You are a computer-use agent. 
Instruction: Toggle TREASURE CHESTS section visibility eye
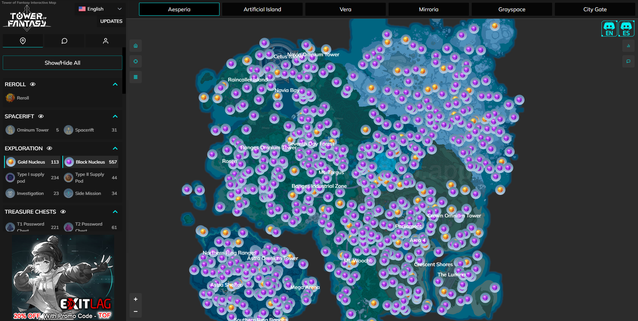(x=63, y=212)
